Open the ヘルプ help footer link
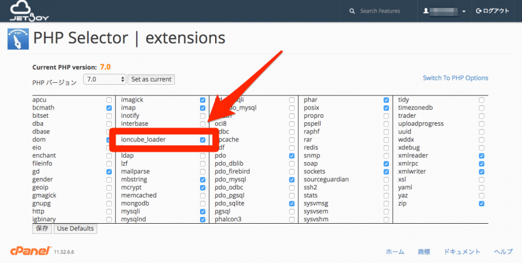 [503, 252]
